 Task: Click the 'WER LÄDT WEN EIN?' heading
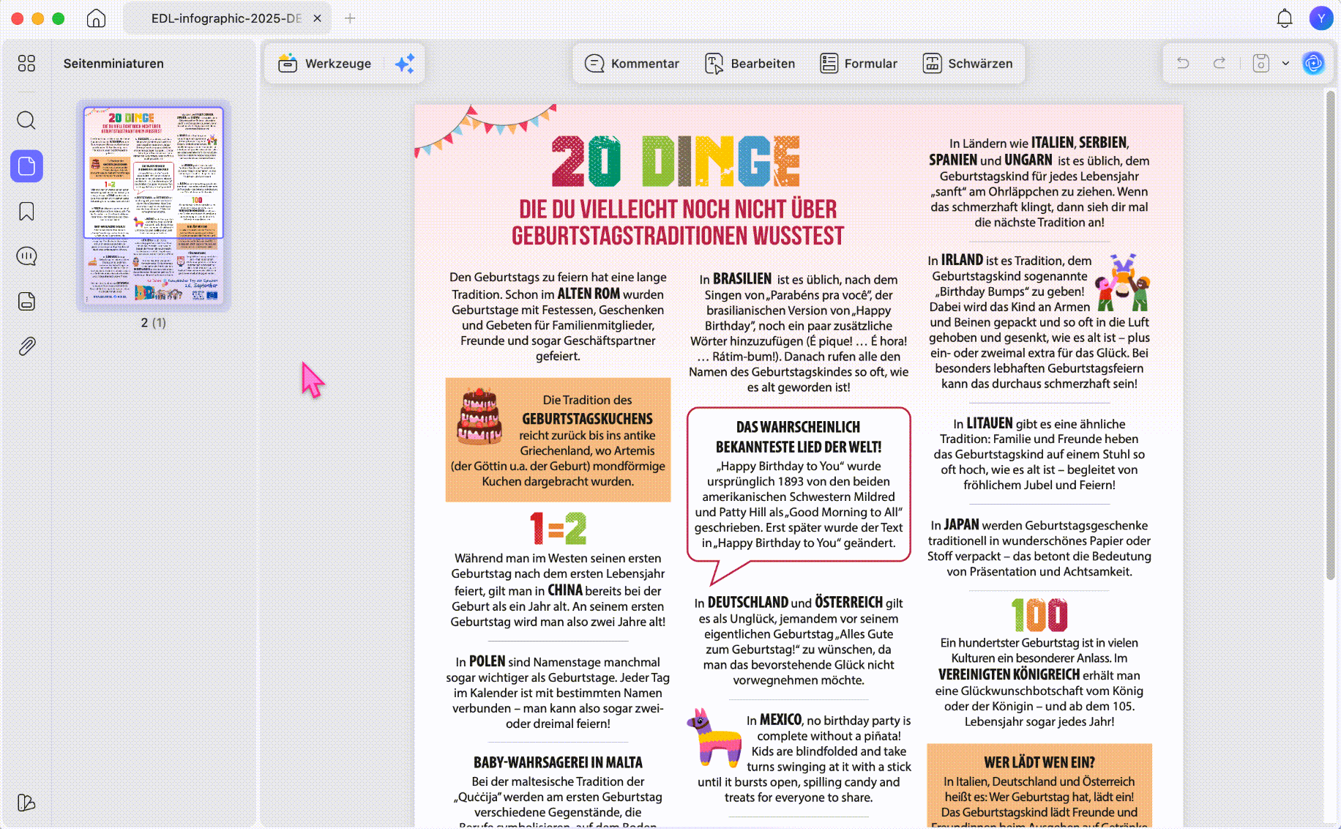(1039, 762)
